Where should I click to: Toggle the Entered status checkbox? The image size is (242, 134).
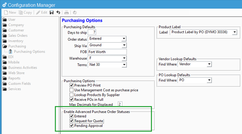tap(71, 116)
